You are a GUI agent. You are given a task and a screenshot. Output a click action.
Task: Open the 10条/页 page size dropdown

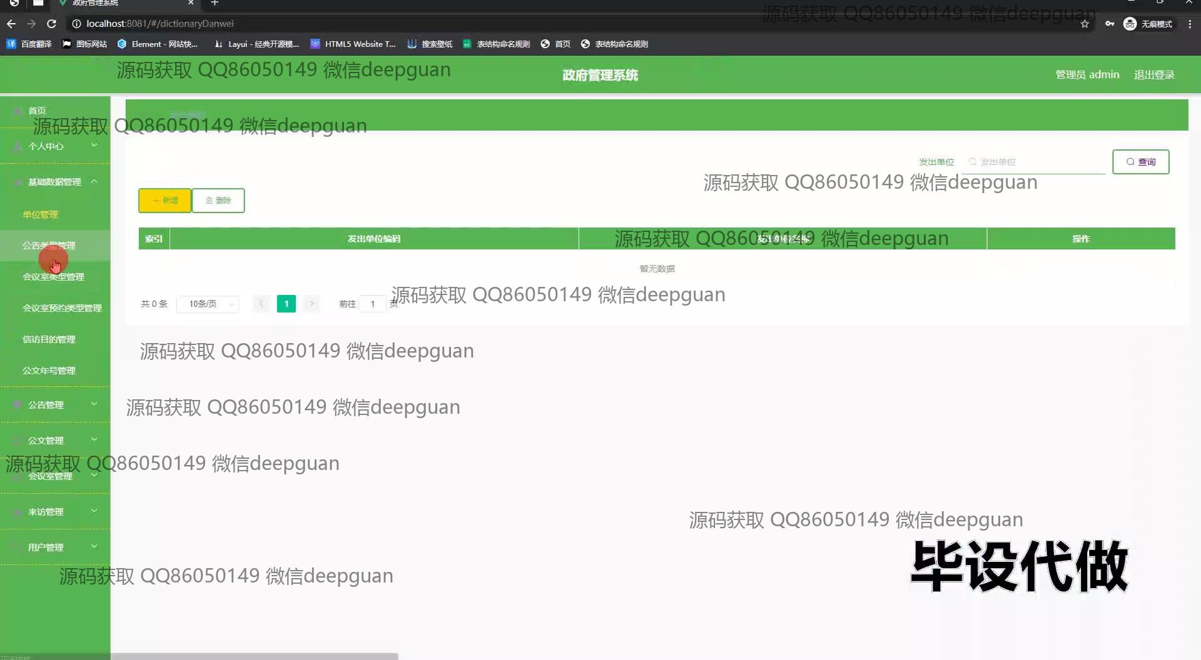[x=208, y=304]
